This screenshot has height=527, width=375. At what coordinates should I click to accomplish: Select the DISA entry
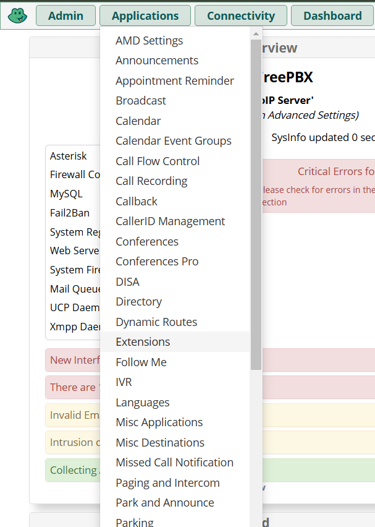175,281
